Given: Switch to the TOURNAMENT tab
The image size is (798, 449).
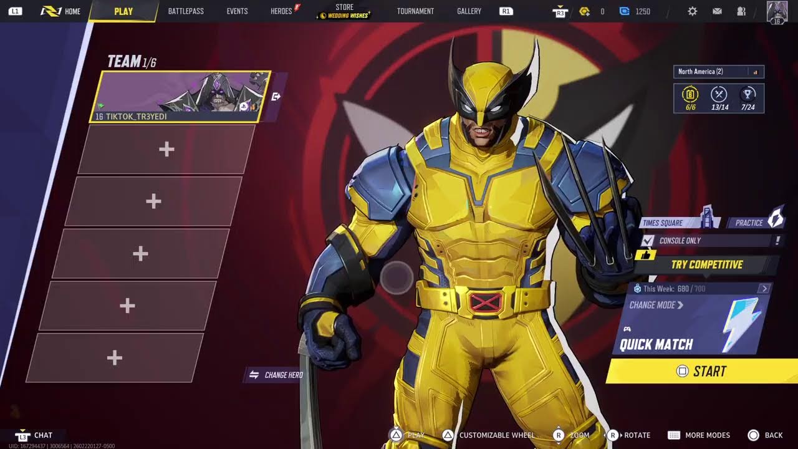Looking at the screenshot, I should [415, 11].
